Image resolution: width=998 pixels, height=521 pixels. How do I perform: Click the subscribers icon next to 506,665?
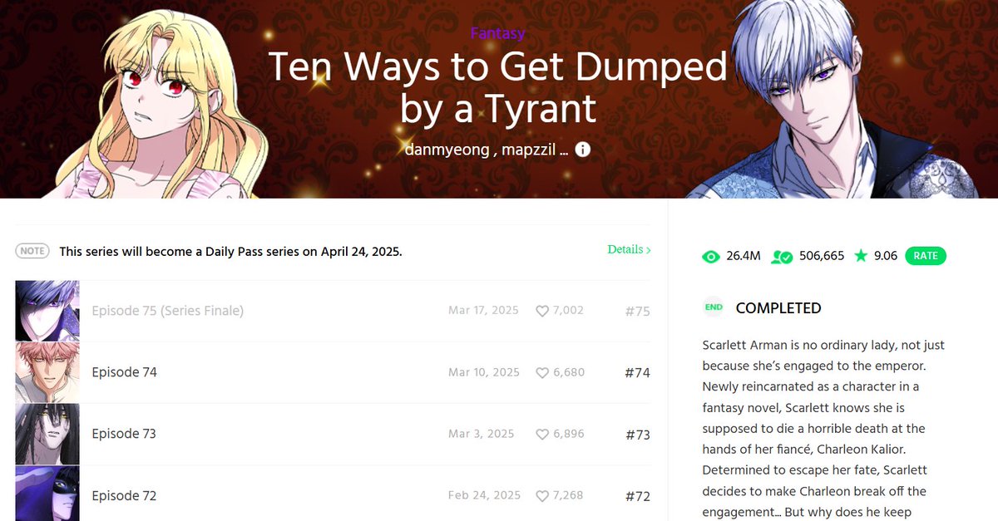[782, 256]
